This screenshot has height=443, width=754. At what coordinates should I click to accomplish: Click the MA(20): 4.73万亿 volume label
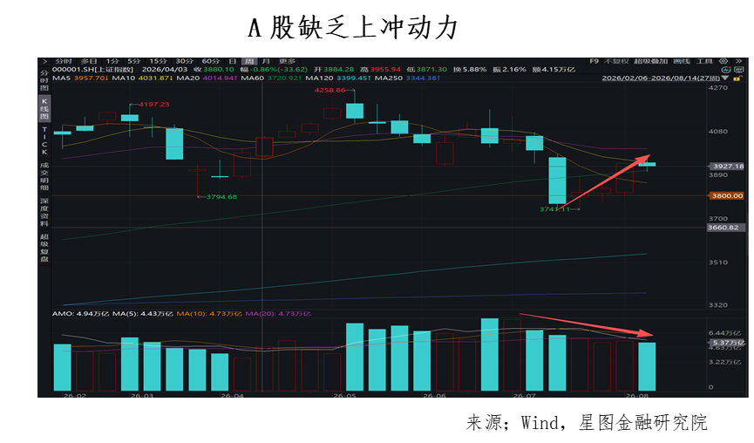(278, 314)
